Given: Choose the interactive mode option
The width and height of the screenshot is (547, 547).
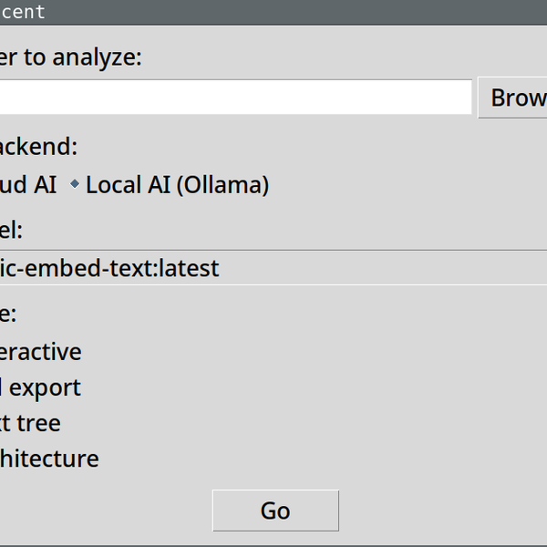Looking at the screenshot, I should coord(40,352).
